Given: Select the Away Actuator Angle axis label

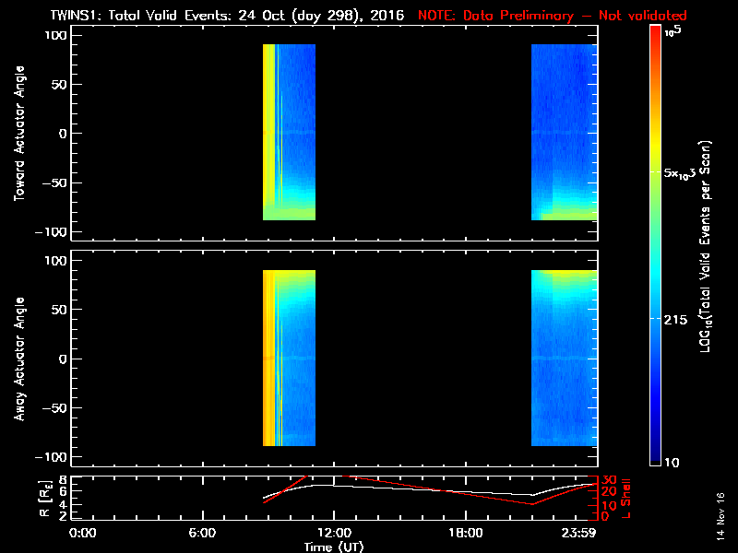Looking at the screenshot, I should (18, 359).
